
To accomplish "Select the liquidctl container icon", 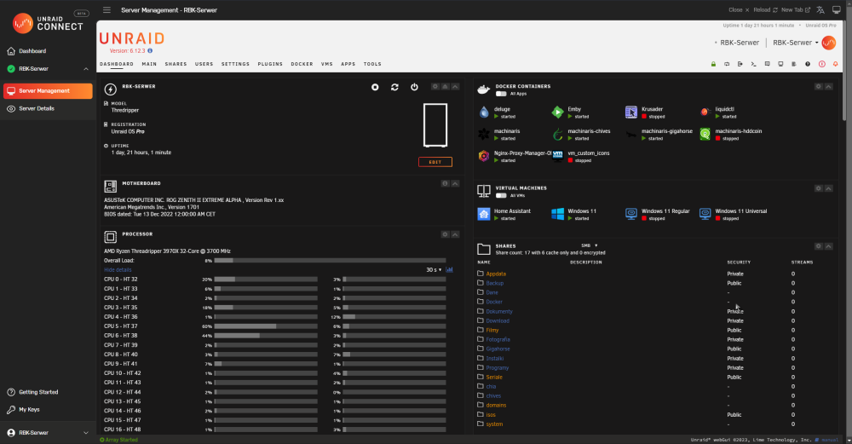I will pyautogui.click(x=705, y=112).
